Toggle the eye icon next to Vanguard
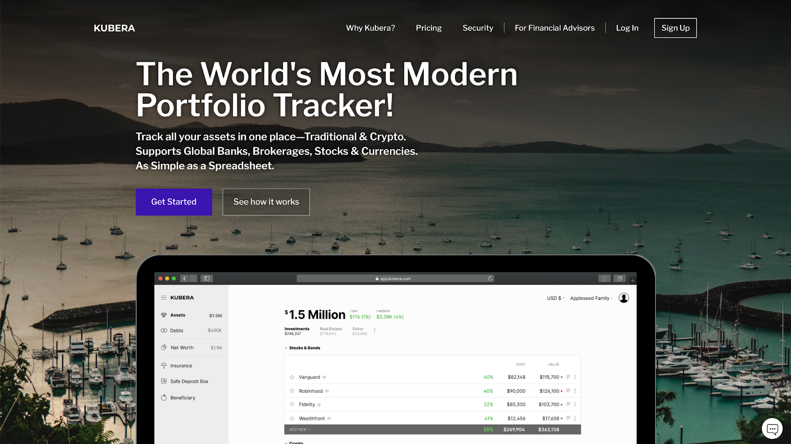Screen dimensions: 791x444 click(x=324, y=377)
